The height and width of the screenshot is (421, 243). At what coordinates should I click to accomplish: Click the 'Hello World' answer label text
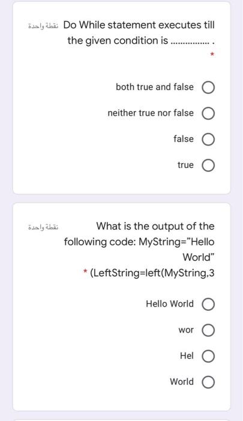coord(170,304)
